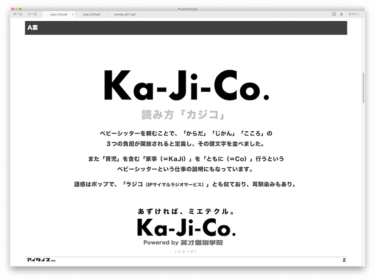This screenshot has height=280, width=375.
Task: Click the Powered by 英才個別学院 text
Action: point(183,242)
